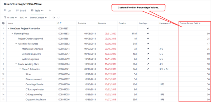The height and width of the screenshot is (102, 211).
Task: Click the Predecessors column header
Action: tap(168, 23)
